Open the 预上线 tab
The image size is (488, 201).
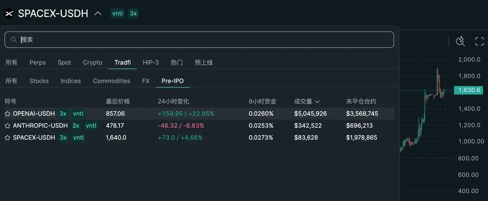click(x=204, y=63)
